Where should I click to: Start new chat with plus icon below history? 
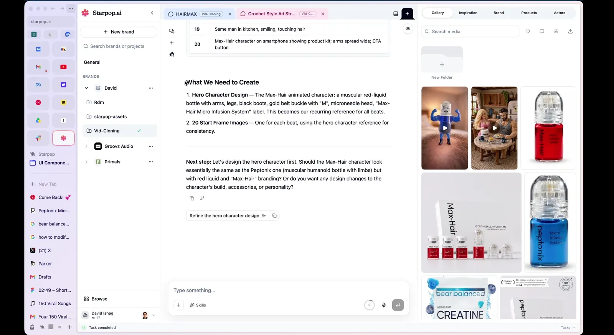pos(172,43)
